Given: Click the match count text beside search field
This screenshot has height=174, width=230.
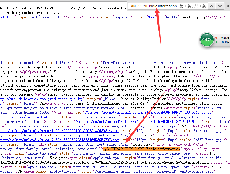Looking at the screenshot, I should click(193, 6).
